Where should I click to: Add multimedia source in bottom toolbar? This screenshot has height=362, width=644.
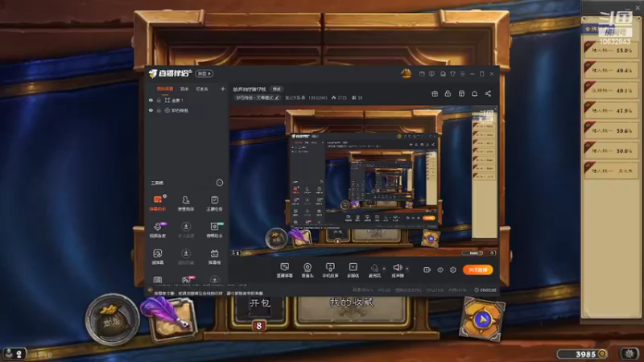point(353,270)
